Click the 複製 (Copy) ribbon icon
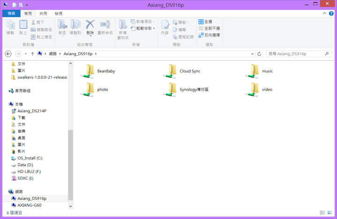This screenshot has width=337, height=219. pyautogui.click(x=10, y=26)
